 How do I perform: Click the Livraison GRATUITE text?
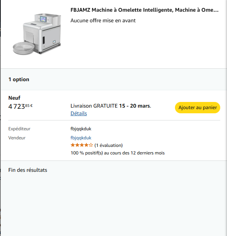click(94, 106)
